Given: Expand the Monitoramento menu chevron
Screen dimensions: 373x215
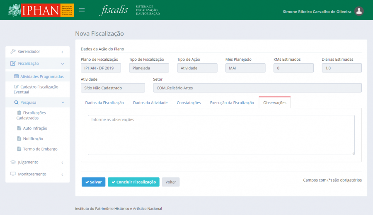Looking at the screenshot, I should click(62, 174).
